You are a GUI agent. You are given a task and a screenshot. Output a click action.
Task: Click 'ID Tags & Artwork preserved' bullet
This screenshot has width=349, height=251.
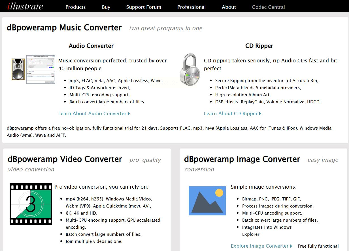[100, 88]
